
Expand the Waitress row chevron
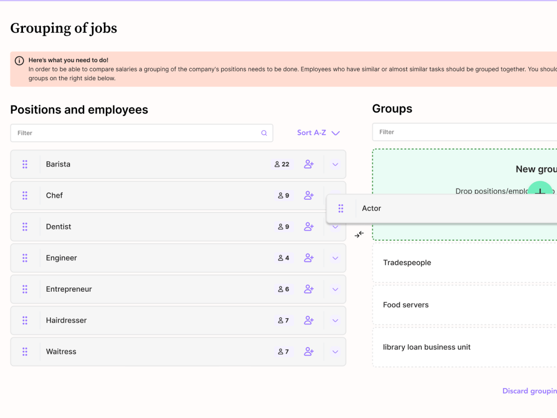tap(335, 352)
